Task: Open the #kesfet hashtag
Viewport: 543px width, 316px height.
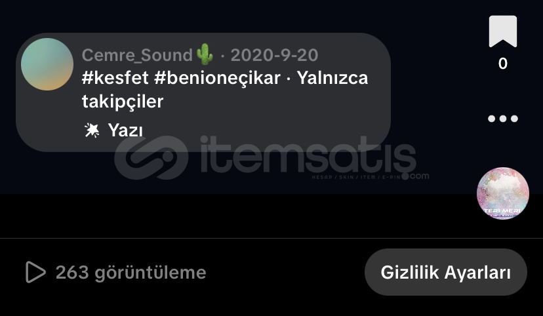Action: [115, 78]
